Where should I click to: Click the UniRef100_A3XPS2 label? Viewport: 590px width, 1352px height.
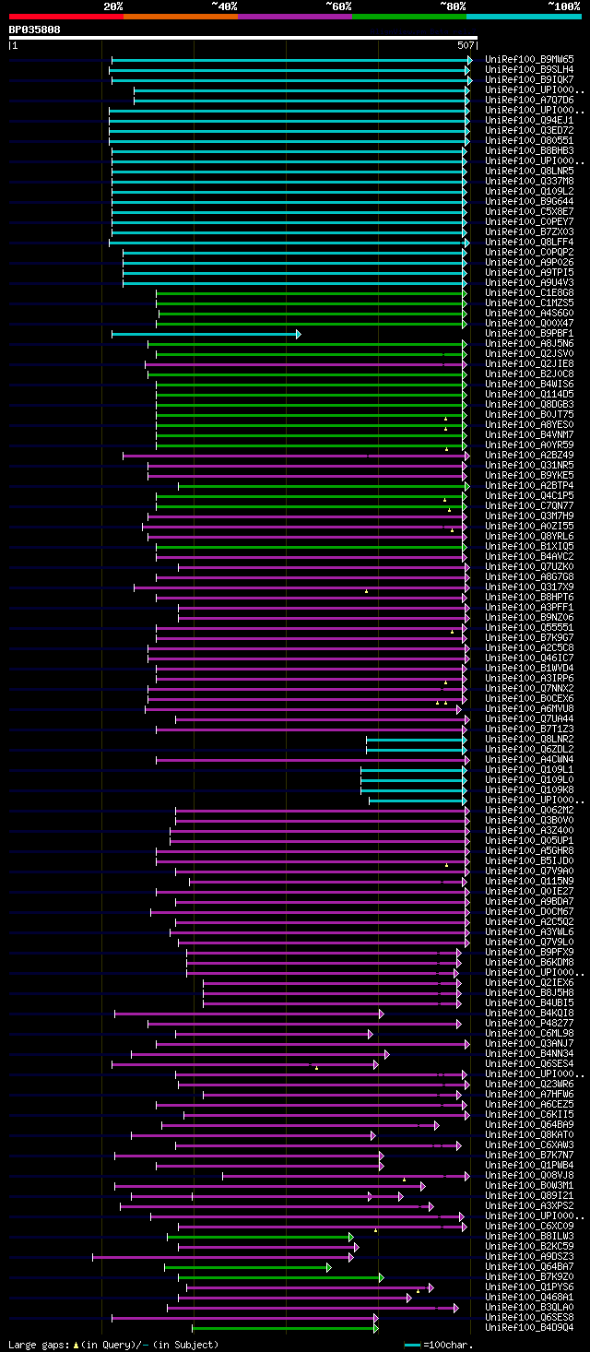coord(529,1205)
